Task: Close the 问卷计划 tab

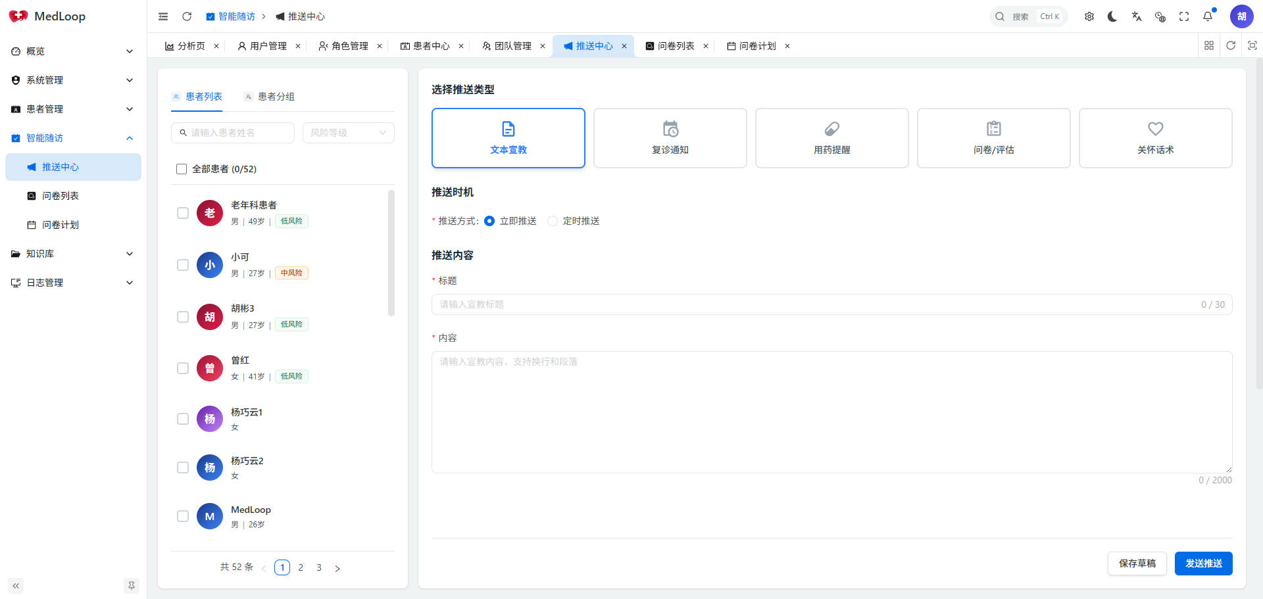Action: [787, 46]
